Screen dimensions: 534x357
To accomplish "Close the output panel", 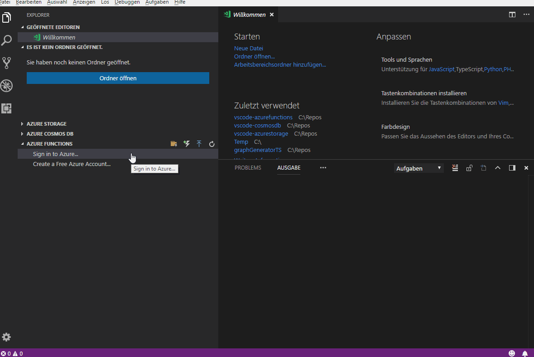I will (526, 168).
